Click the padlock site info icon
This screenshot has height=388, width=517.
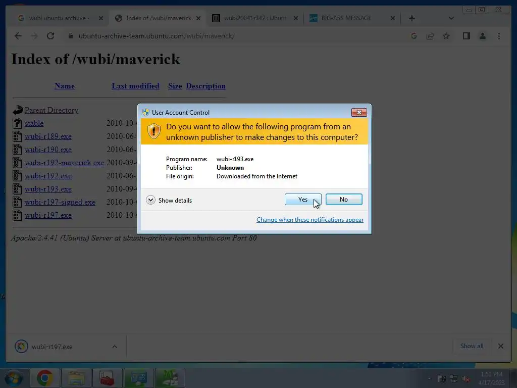point(70,36)
